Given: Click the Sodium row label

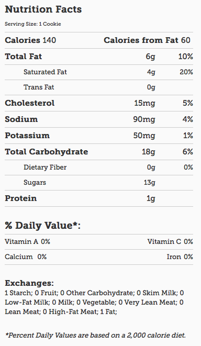Looking at the screenshot, I should (x=21, y=119).
